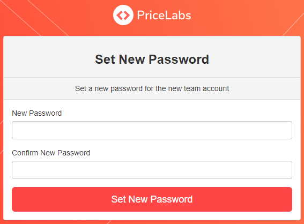Click the bold Set New Password heading
The height and width of the screenshot is (224, 304).
click(x=152, y=59)
